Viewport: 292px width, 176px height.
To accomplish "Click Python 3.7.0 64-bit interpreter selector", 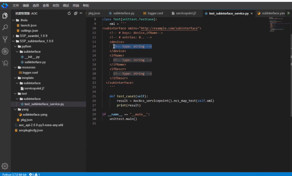I will 14,174.
